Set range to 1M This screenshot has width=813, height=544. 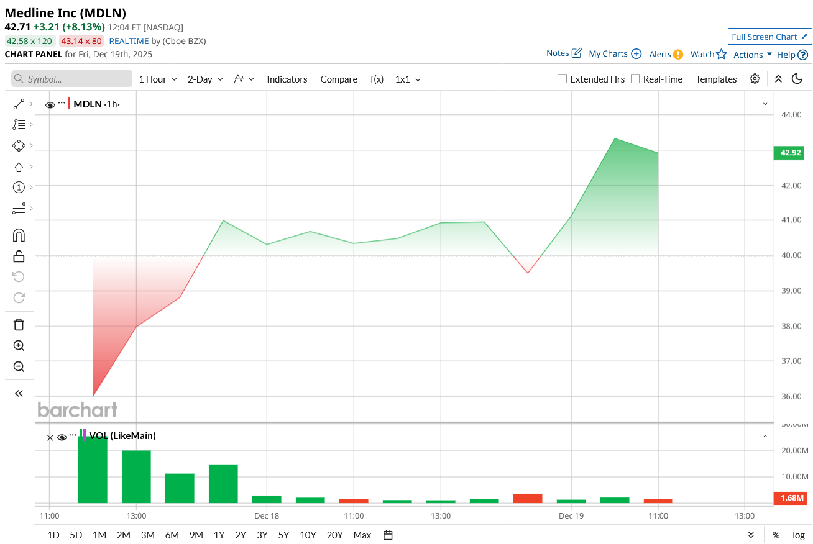(99, 535)
